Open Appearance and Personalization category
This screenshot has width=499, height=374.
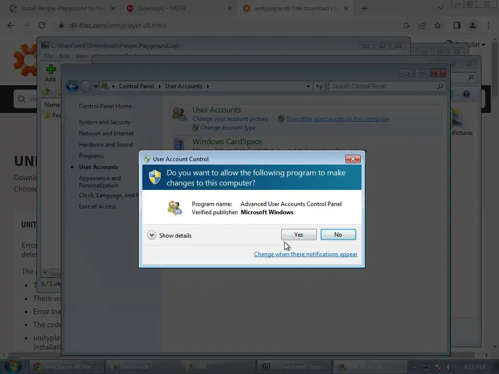(x=99, y=182)
